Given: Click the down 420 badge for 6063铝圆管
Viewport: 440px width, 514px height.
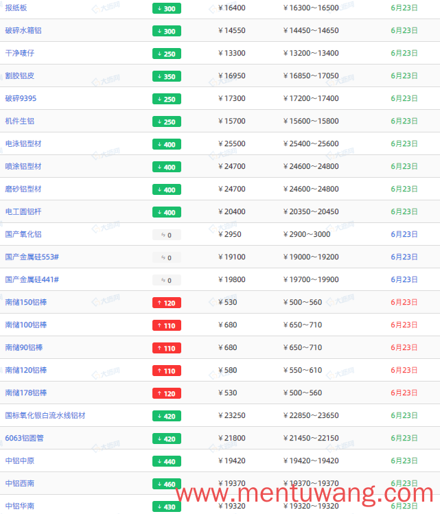Looking at the screenshot, I should point(167,439).
